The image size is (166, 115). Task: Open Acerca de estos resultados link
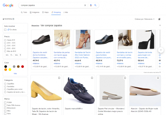point(151,72)
